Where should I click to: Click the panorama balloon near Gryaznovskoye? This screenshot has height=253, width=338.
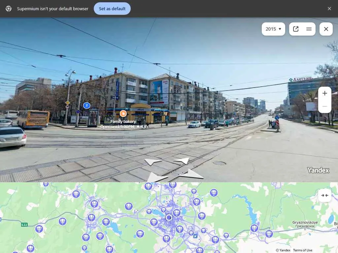[269, 234]
